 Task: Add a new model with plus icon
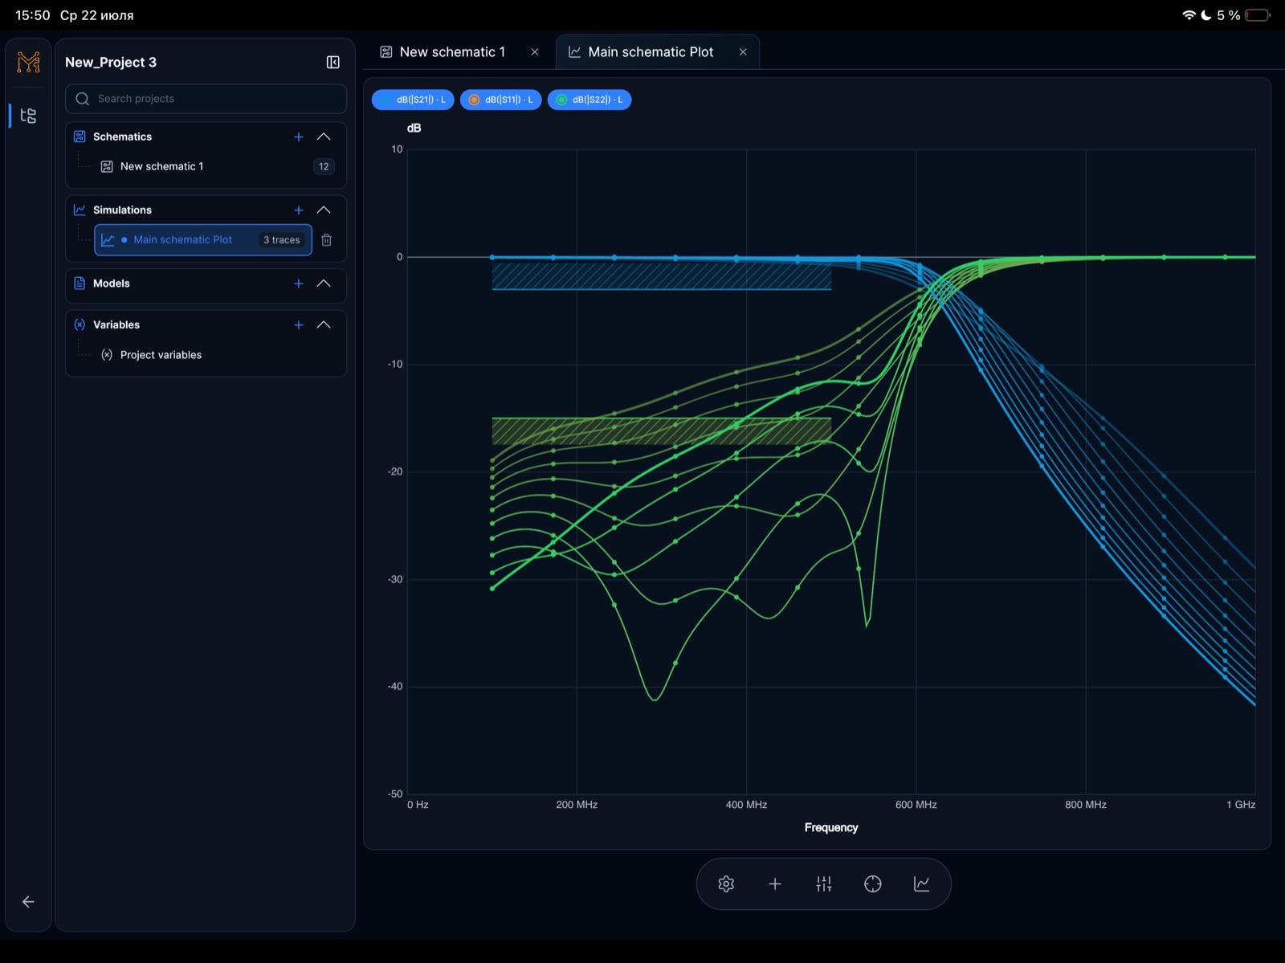(x=299, y=284)
